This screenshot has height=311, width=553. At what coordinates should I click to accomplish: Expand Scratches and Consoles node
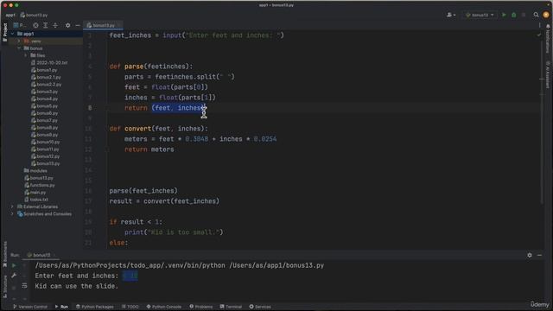click(x=12, y=213)
